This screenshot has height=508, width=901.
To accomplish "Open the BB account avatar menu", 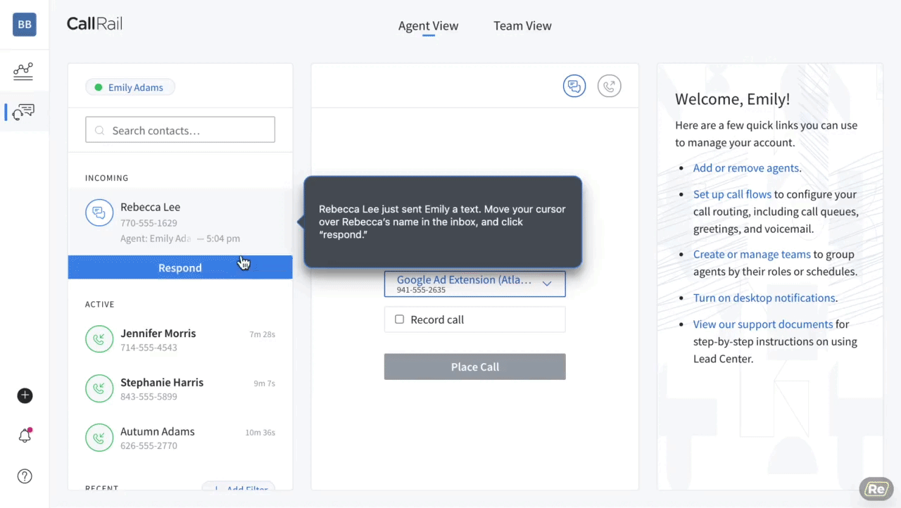I will click(25, 25).
